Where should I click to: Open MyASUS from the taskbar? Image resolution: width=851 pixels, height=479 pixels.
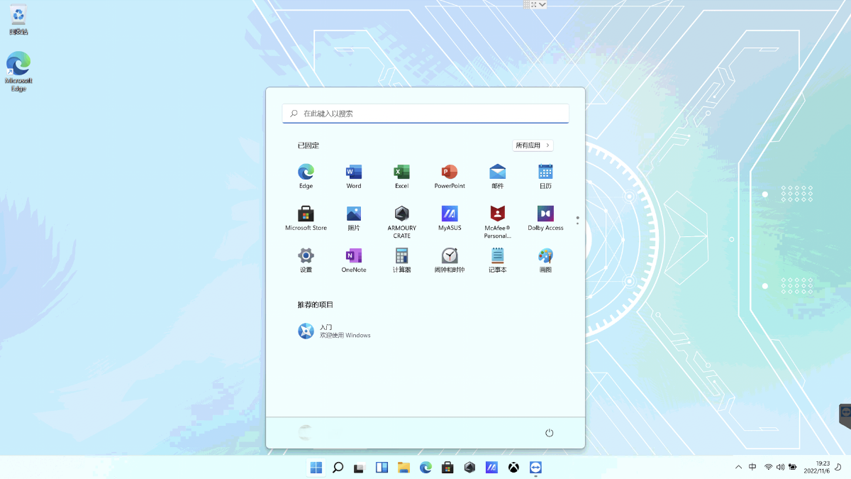pos(491,468)
